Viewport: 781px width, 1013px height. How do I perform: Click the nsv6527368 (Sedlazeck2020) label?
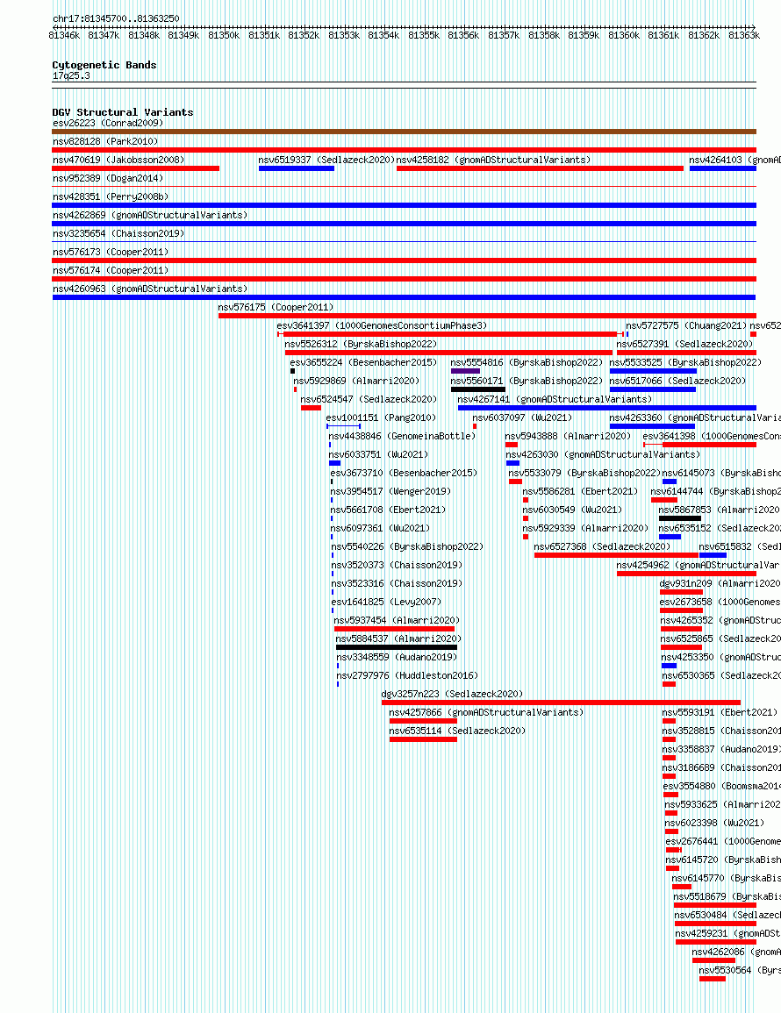(603, 546)
